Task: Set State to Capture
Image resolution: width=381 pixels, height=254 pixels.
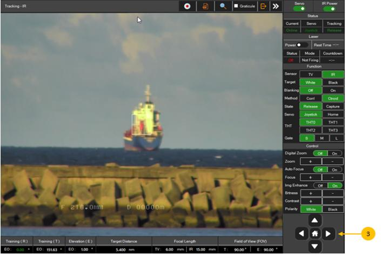Action: click(333, 106)
